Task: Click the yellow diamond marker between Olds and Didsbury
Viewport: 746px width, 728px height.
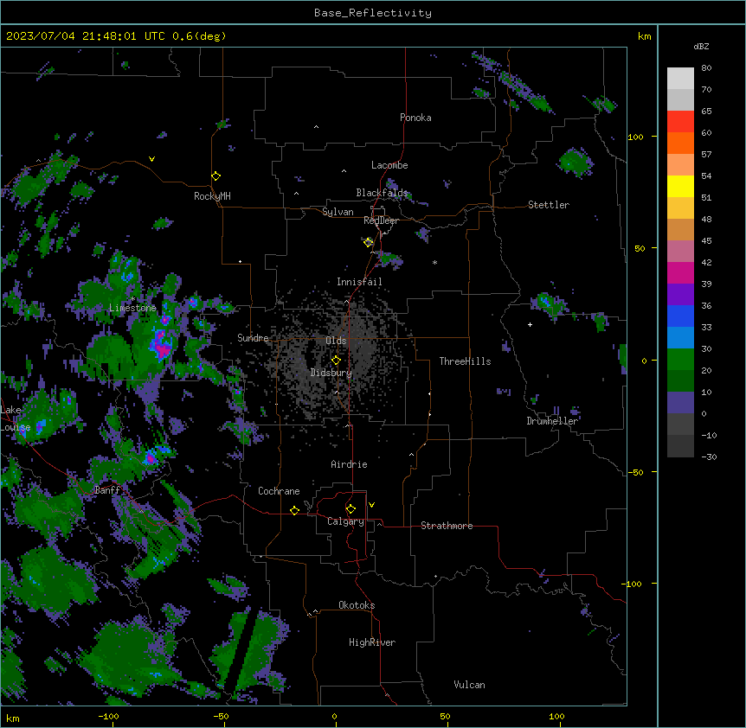Action: [x=336, y=361]
